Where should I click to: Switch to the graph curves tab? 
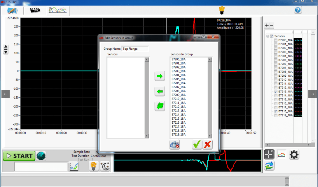point(57,11)
